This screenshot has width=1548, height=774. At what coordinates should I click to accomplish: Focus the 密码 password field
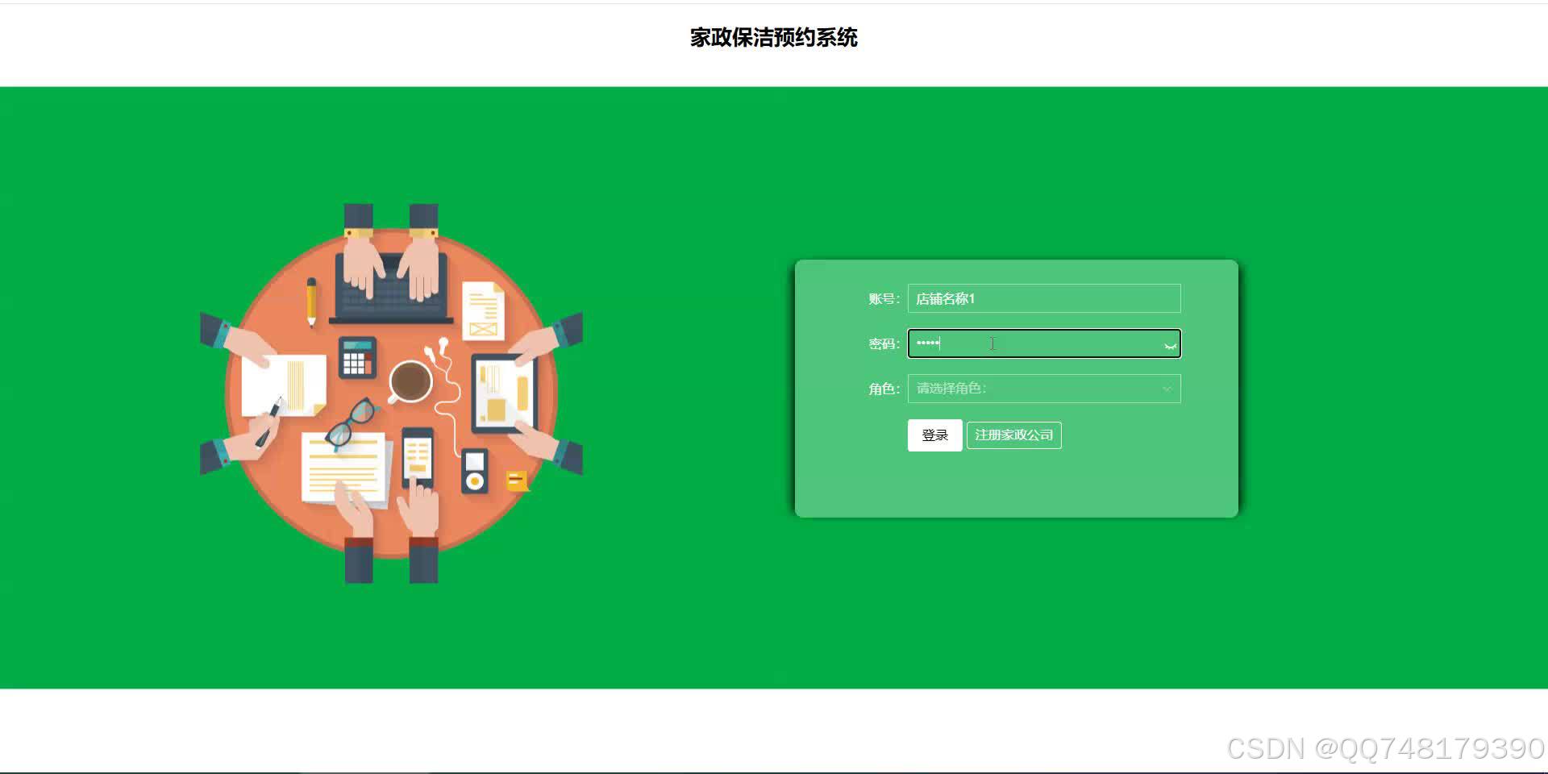[1044, 343]
